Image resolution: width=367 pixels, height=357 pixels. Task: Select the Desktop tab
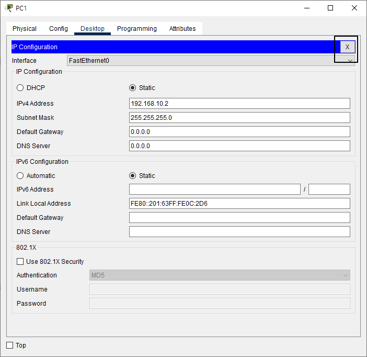tap(93, 29)
